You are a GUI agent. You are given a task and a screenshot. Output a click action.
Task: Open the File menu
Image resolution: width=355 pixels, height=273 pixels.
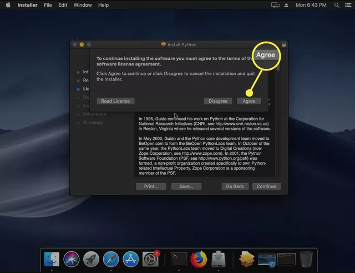(x=48, y=5)
